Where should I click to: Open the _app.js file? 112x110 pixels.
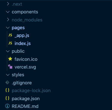(x=22, y=35)
